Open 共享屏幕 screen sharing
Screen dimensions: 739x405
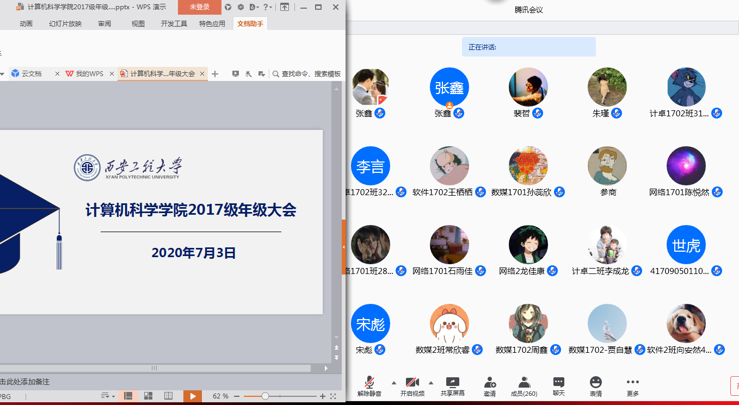pos(452,386)
